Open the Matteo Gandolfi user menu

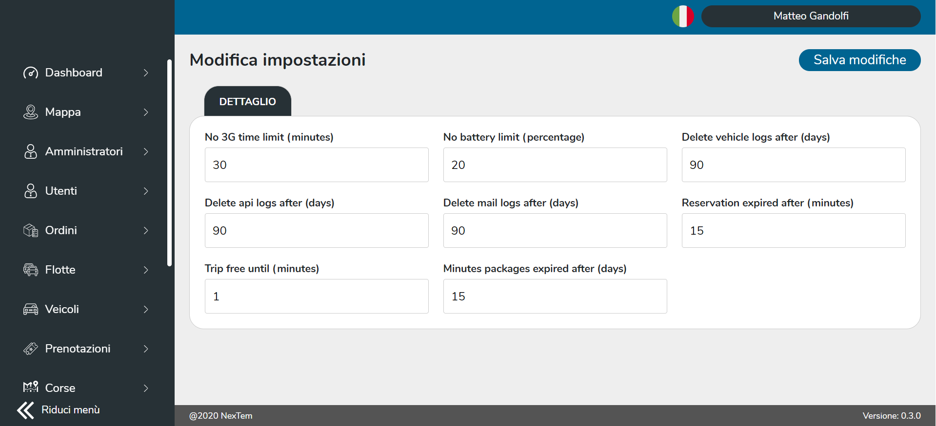811,17
